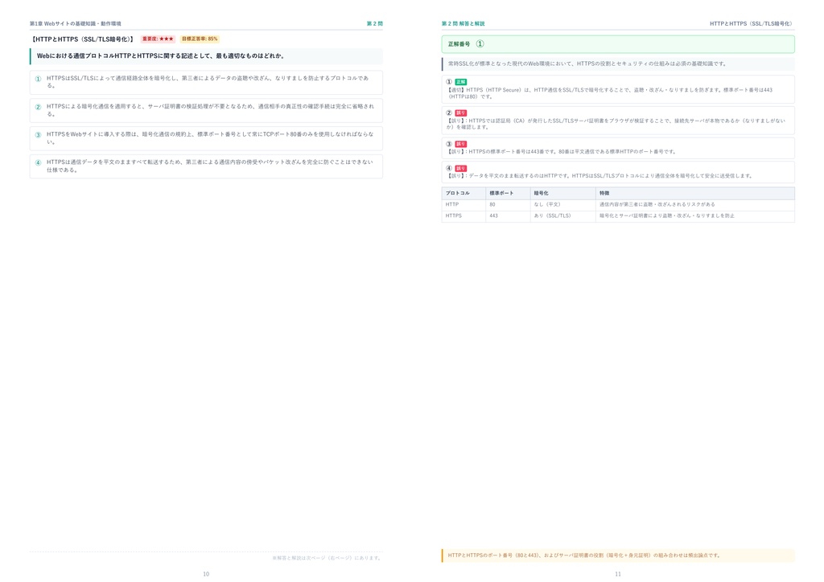Click the circled ① in the 正解番号 box
The height and width of the screenshot is (582, 824).
(480, 44)
